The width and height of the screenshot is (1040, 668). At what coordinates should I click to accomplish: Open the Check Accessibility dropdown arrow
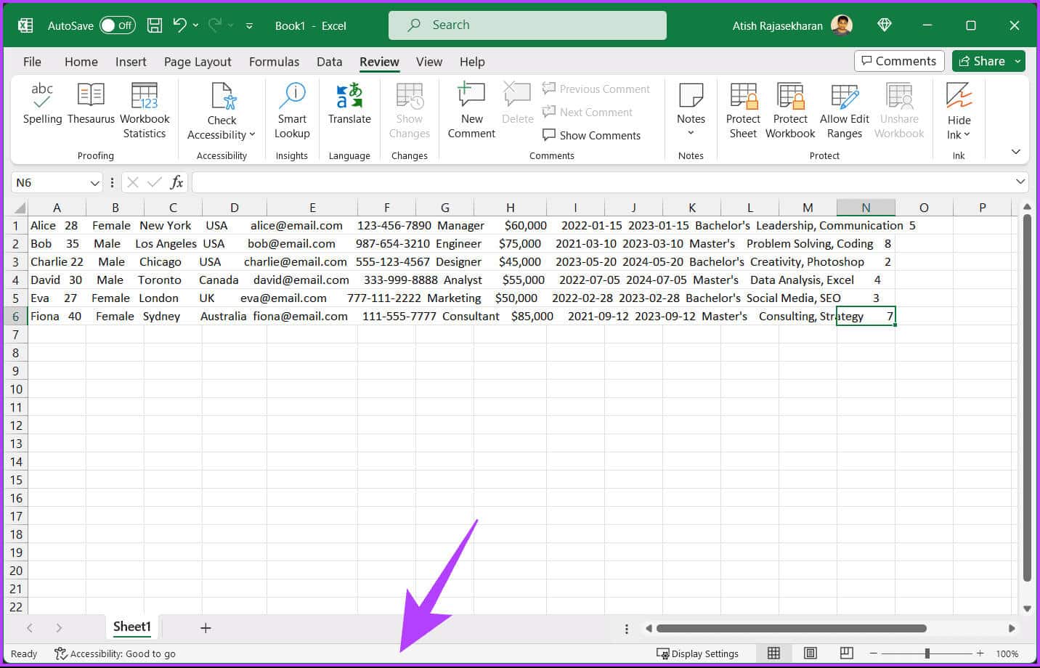tap(252, 134)
